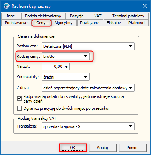The height and width of the screenshot is (155, 151).
Task: Toggle the Podpowiadaj ostatni kurs waluty checkbox
Action: pos(19,99)
